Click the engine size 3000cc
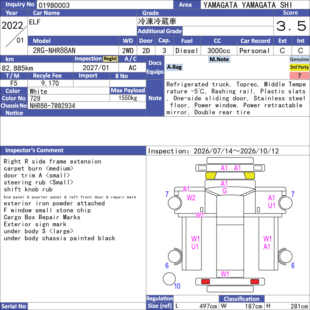Viewport: 310px width, 310px height. point(219,51)
